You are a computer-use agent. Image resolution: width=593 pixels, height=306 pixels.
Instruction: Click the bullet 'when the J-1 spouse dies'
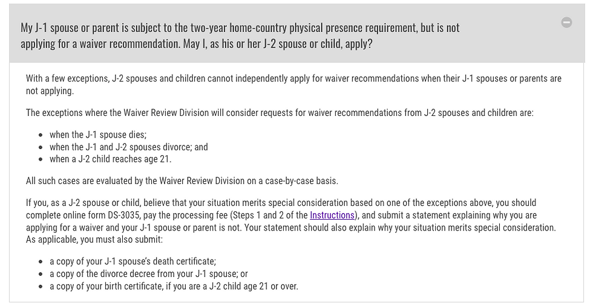click(98, 135)
